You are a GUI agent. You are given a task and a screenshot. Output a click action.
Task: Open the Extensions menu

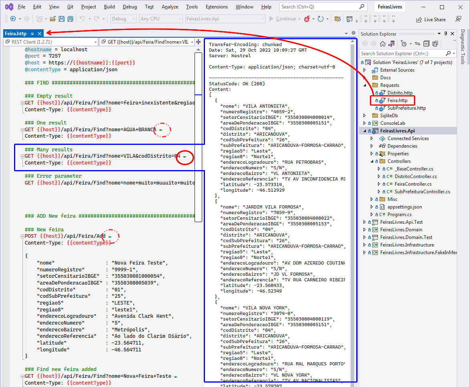(x=217, y=6)
